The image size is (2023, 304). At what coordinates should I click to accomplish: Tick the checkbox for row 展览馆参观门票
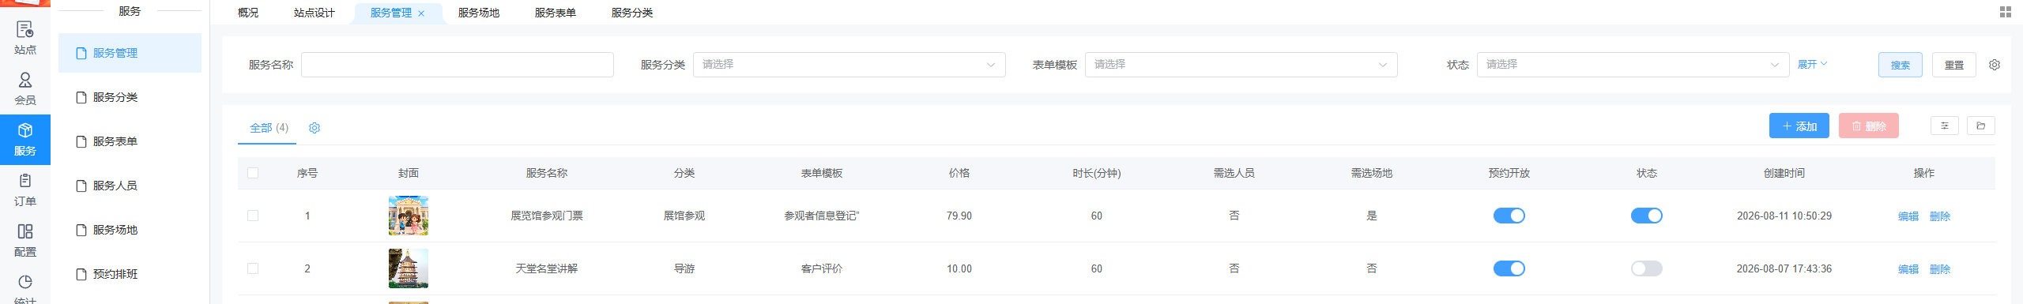pyautogui.click(x=253, y=216)
